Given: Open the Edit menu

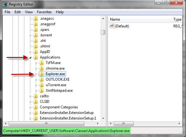Looking at the screenshot, I should coord(18,12).
